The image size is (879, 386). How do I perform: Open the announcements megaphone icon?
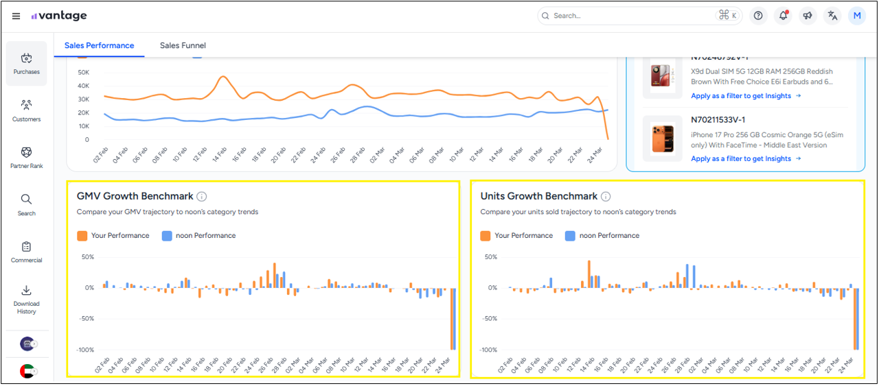(x=808, y=16)
